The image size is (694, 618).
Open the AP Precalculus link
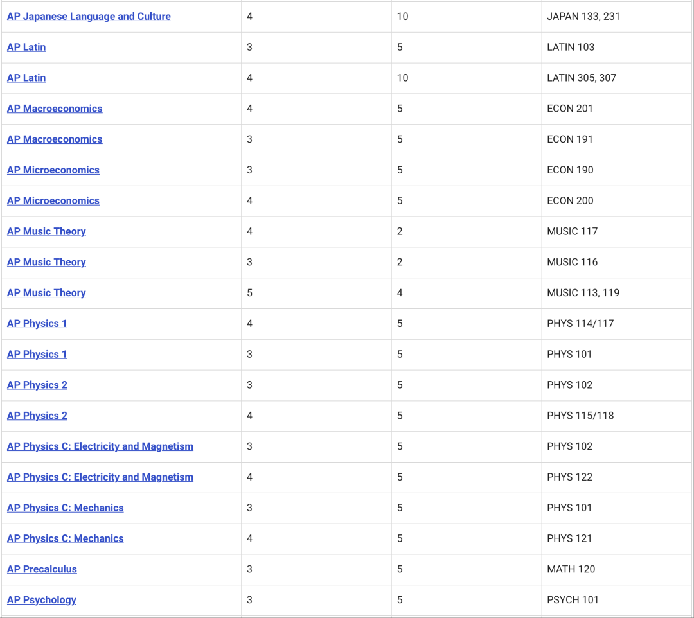pyautogui.click(x=42, y=569)
